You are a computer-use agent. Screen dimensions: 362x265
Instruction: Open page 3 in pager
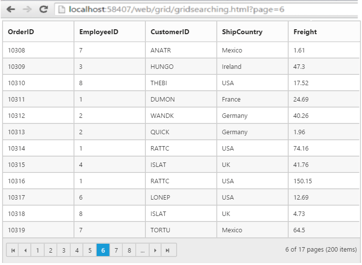click(63, 250)
